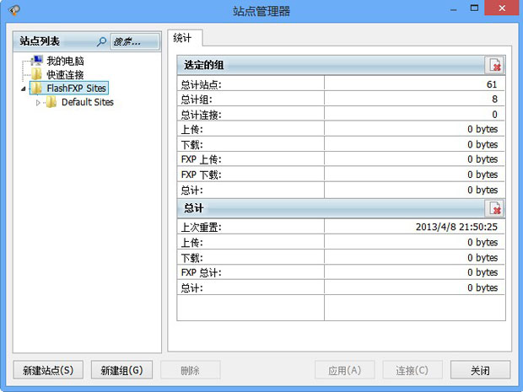This screenshot has width=523, height=392.
Task: Click the FXP 上传: row label
Action: [201, 159]
